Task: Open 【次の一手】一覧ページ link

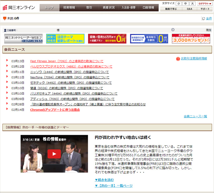Action: coord(114,186)
